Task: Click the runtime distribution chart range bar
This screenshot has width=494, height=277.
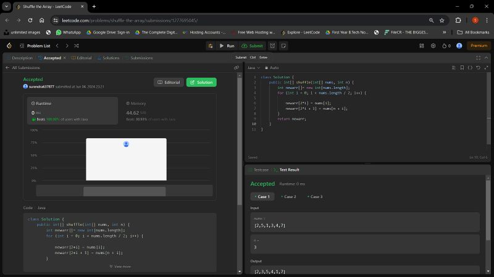Action: (x=124, y=191)
